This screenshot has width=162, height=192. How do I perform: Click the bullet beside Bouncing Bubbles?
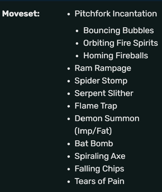[77, 31]
